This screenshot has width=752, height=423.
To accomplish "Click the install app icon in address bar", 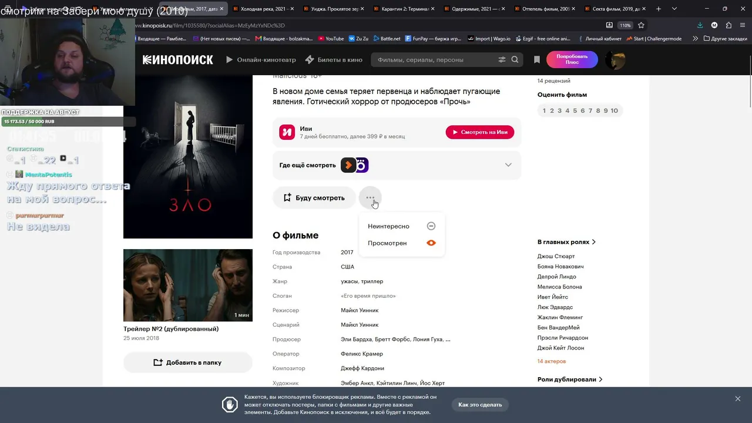I will coord(609,25).
